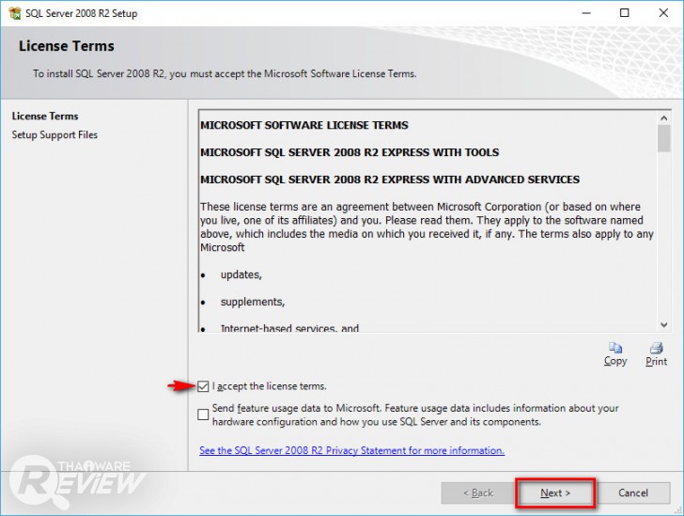
Task: Click the 'EXPRESS WITH TOOLS' heading line
Action: (x=350, y=152)
